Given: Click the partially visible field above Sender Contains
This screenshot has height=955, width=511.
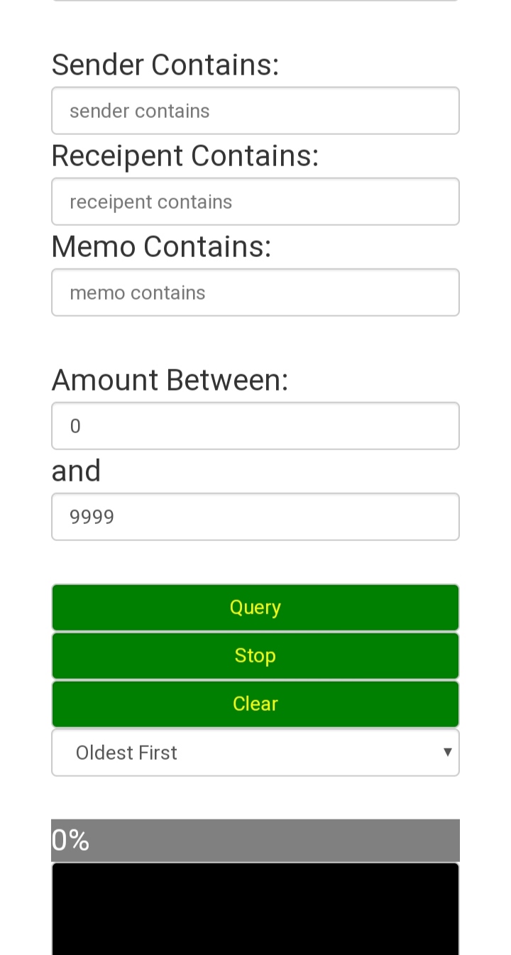Looking at the screenshot, I should tap(255, 1).
